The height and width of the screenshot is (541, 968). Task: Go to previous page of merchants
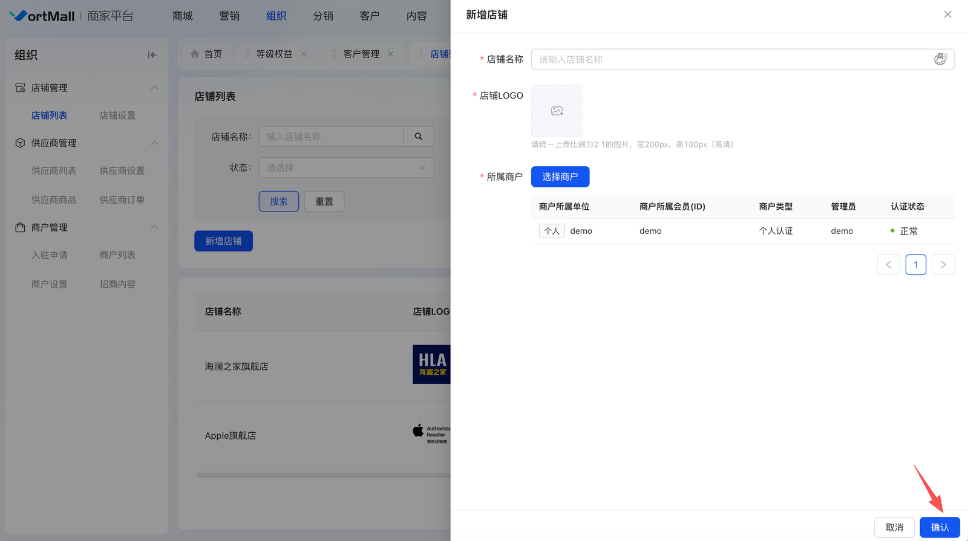click(888, 265)
